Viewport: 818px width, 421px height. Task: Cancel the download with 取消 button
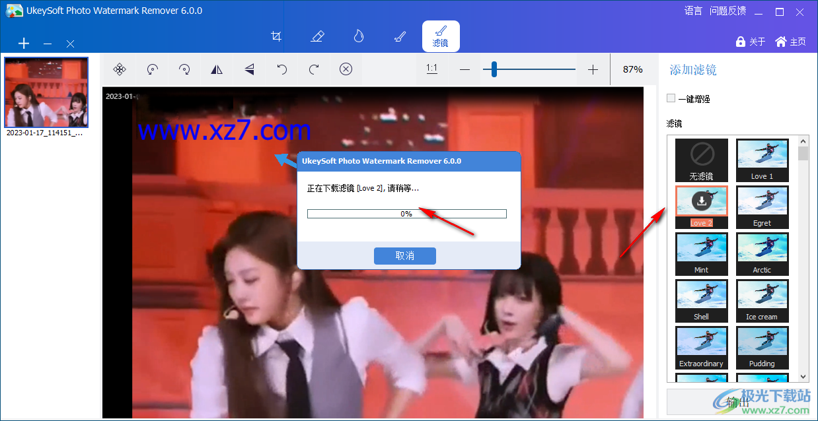tap(404, 256)
